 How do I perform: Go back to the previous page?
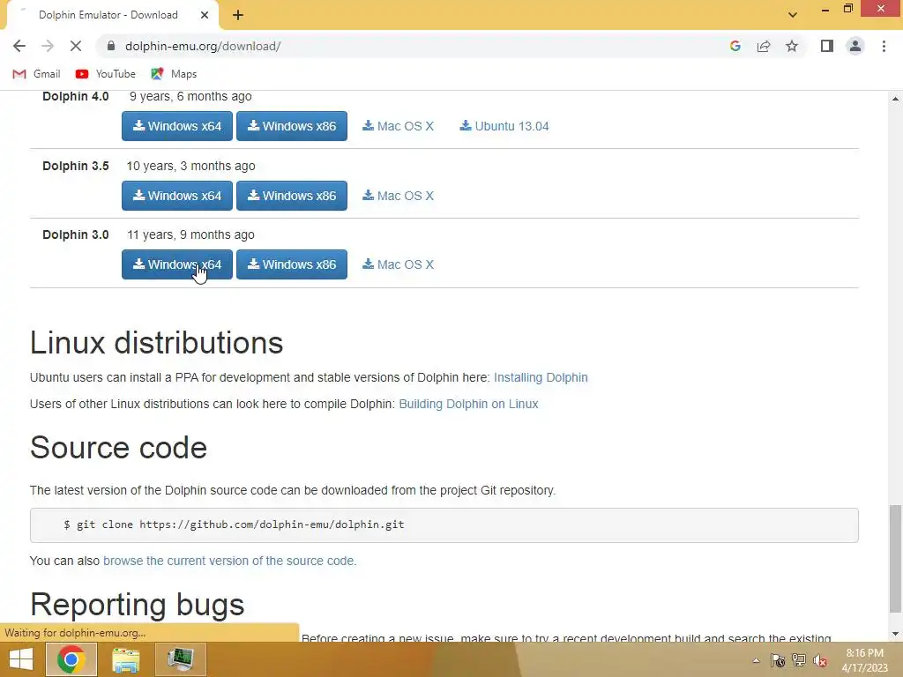(19, 46)
